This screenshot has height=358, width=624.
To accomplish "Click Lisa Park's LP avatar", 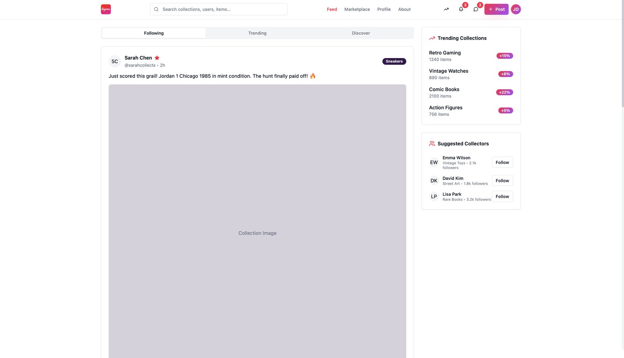I will click(434, 197).
